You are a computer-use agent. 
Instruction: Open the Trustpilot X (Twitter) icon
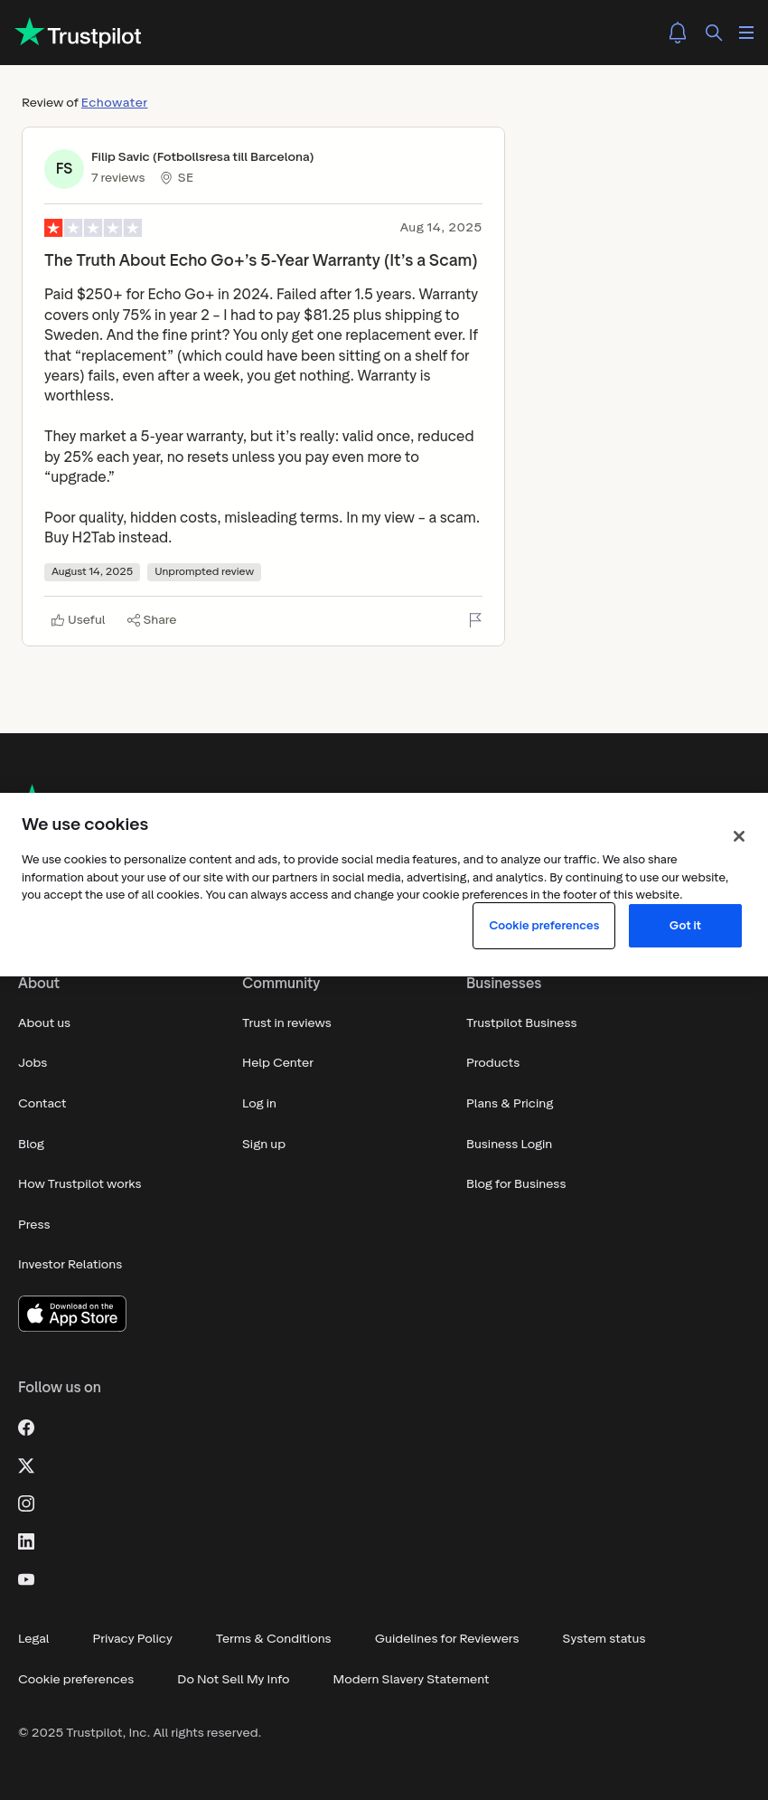[26, 1465]
